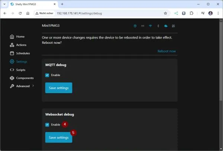Open the browser home page

[x=28, y=13]
